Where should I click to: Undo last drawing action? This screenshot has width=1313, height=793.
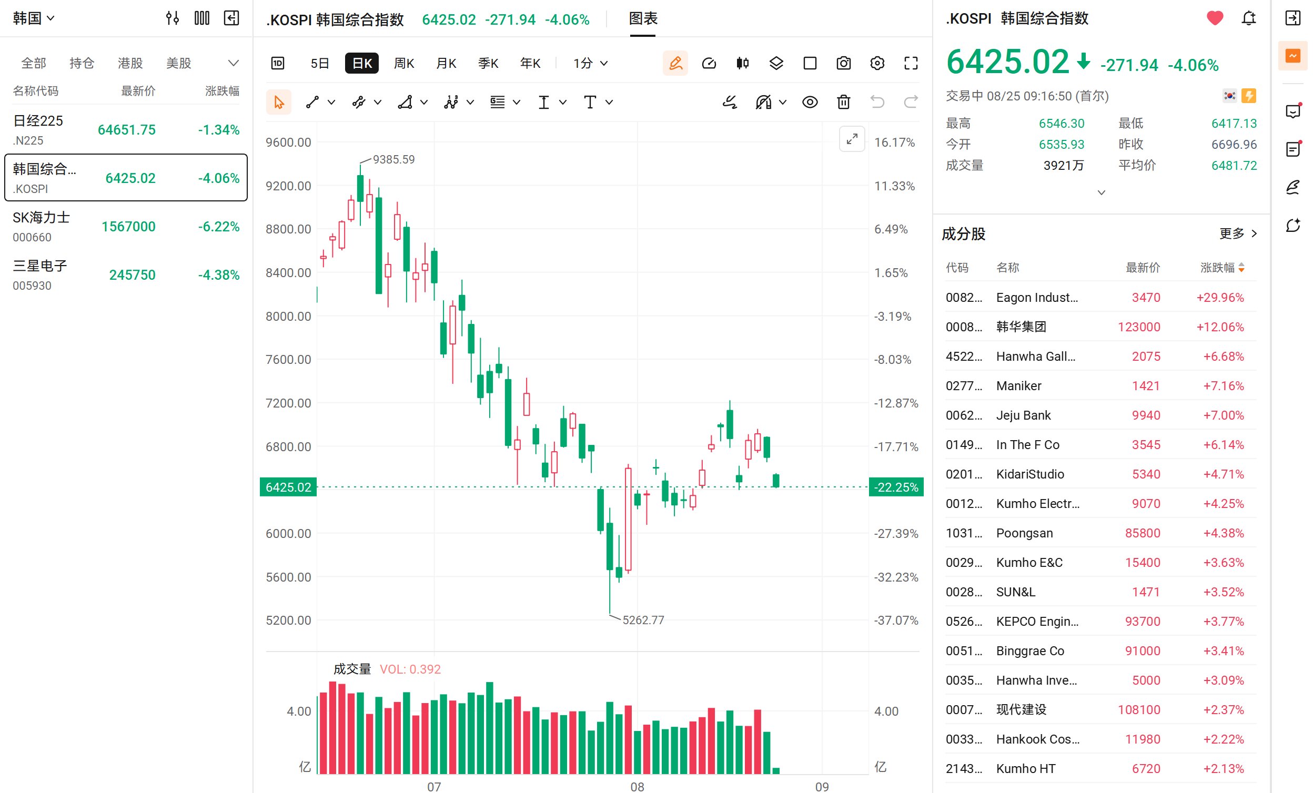877,101
